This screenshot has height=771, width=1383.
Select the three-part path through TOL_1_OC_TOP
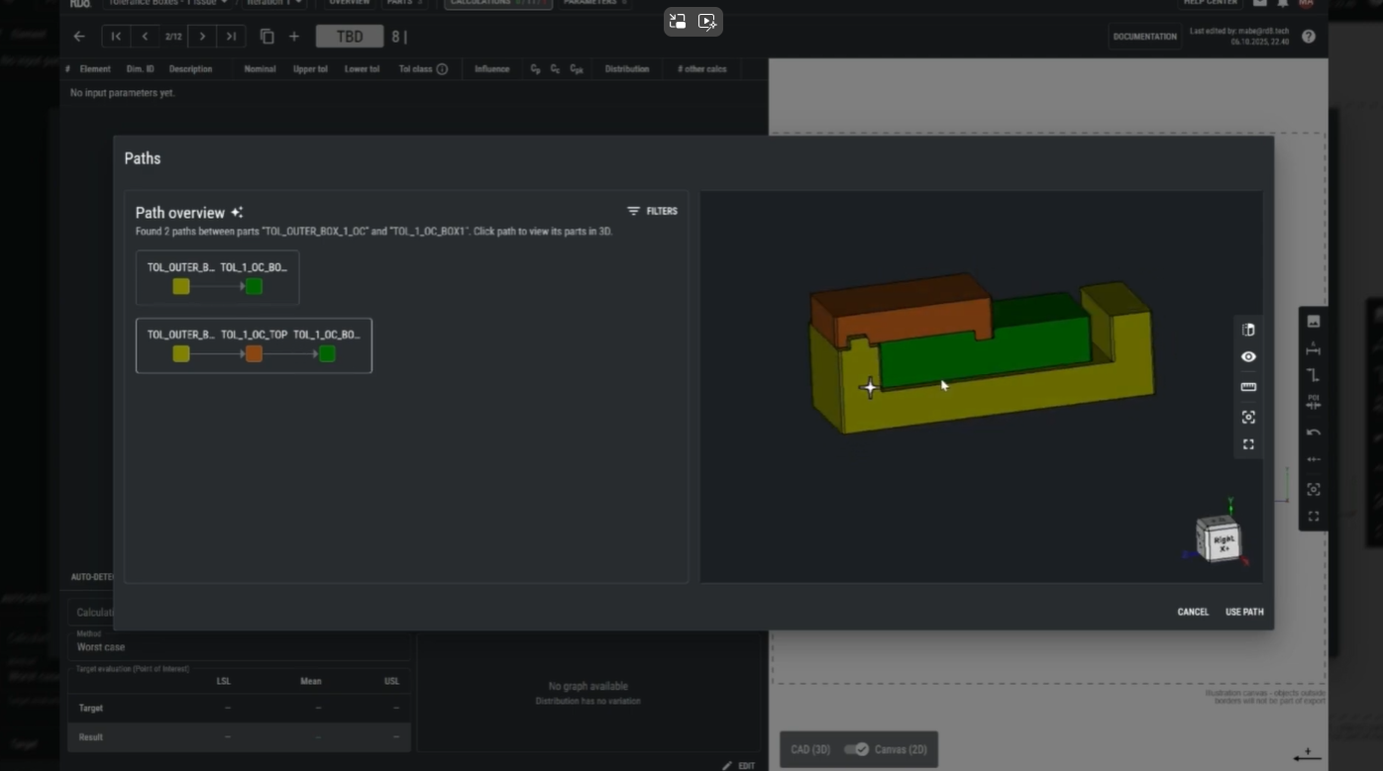point(254,345)
